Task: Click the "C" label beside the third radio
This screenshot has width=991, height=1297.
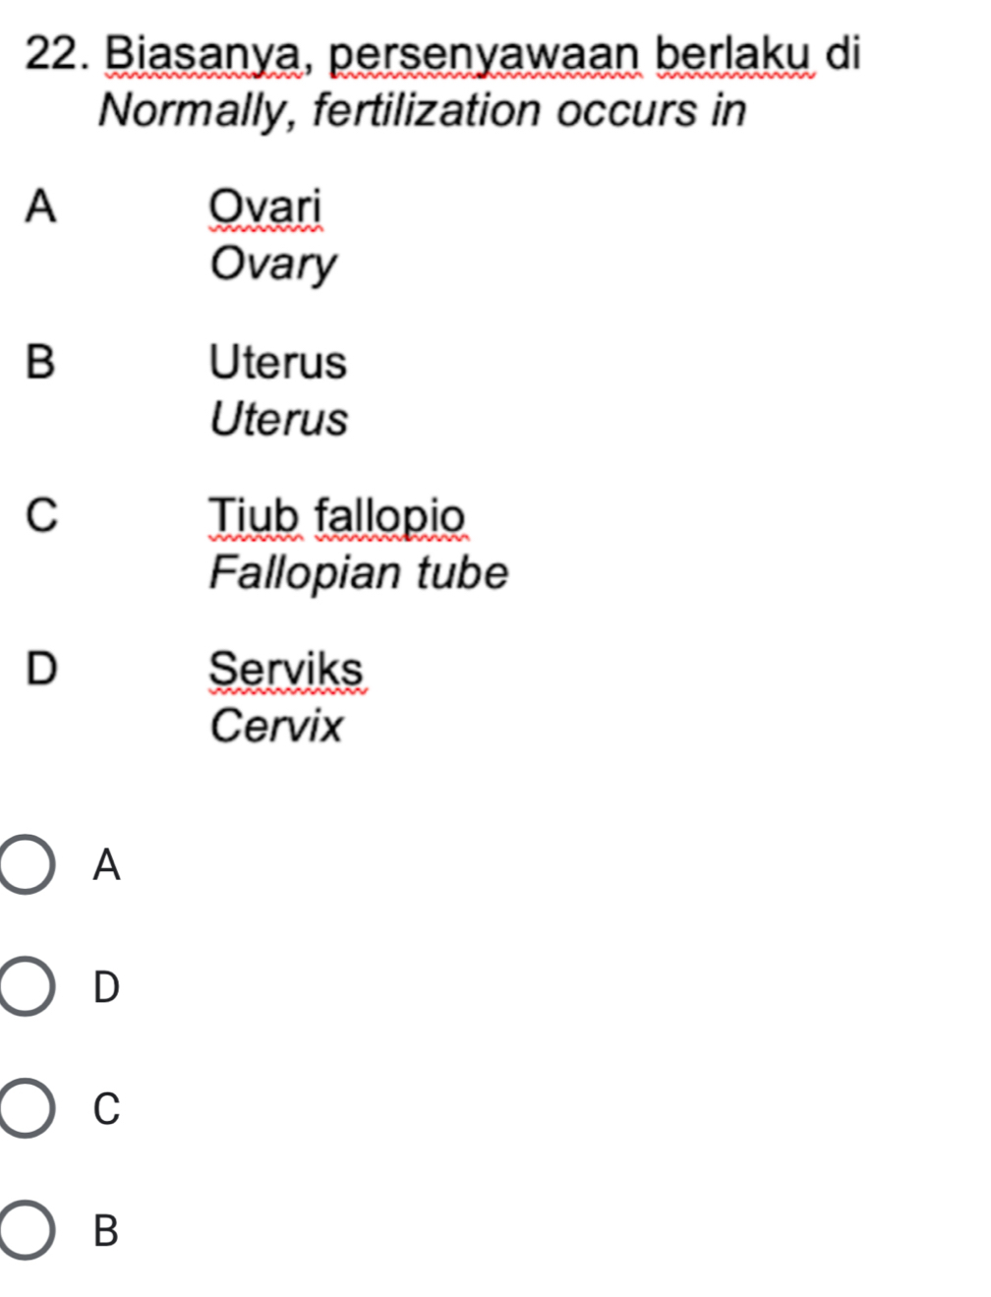Action: [106, 1108]
